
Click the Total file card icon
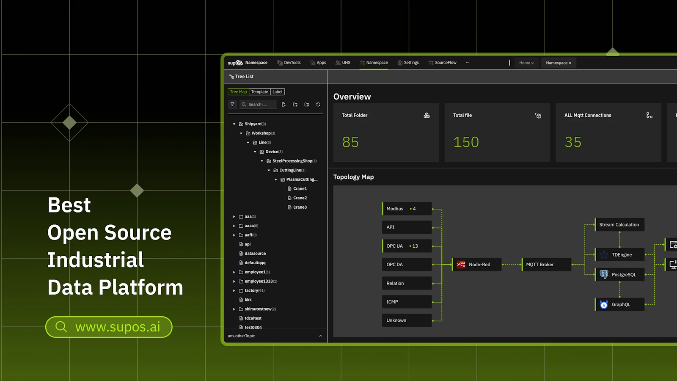[538, 116]
